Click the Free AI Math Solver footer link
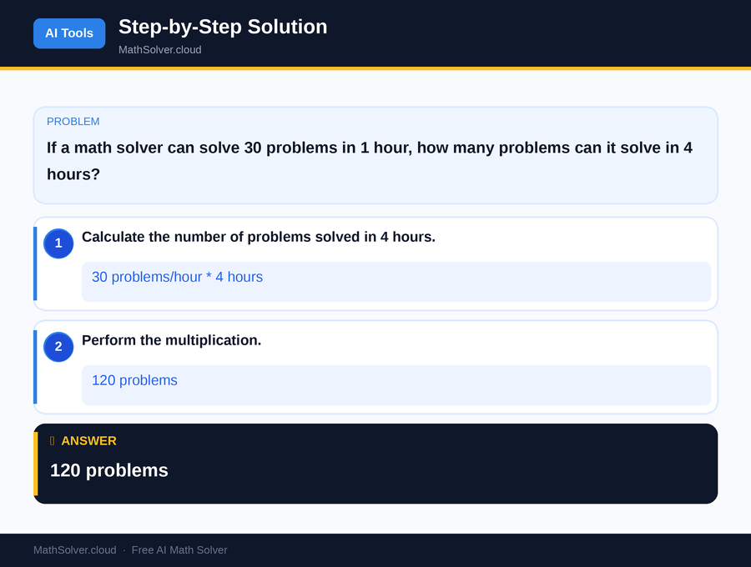 tap(179, 549)
